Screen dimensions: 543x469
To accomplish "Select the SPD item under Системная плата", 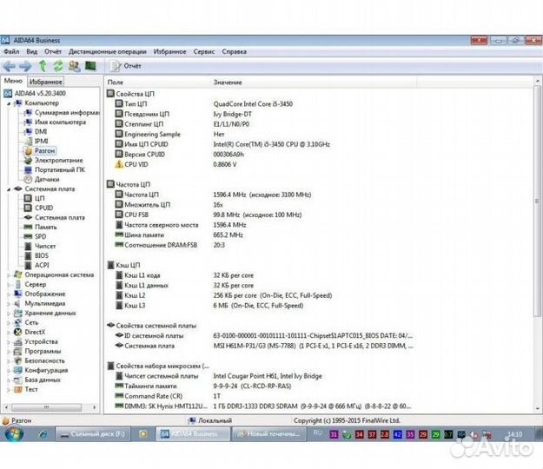I will (x=40, y=236).
